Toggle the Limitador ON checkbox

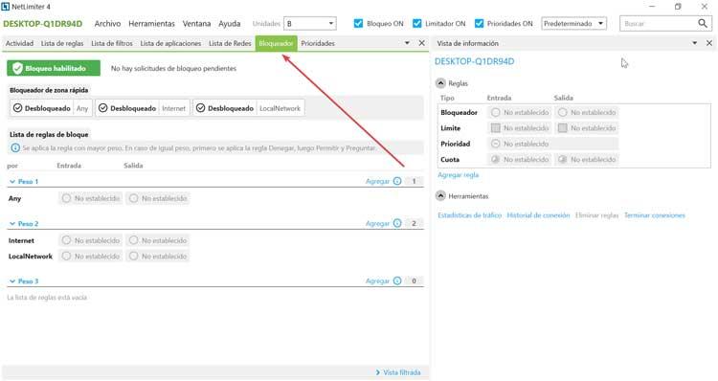click(416, 23)
